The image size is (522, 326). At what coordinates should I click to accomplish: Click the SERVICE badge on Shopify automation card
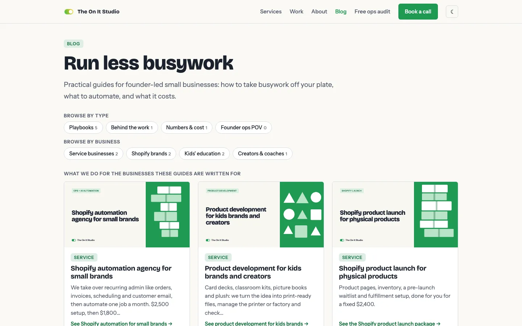click(84, 258)
